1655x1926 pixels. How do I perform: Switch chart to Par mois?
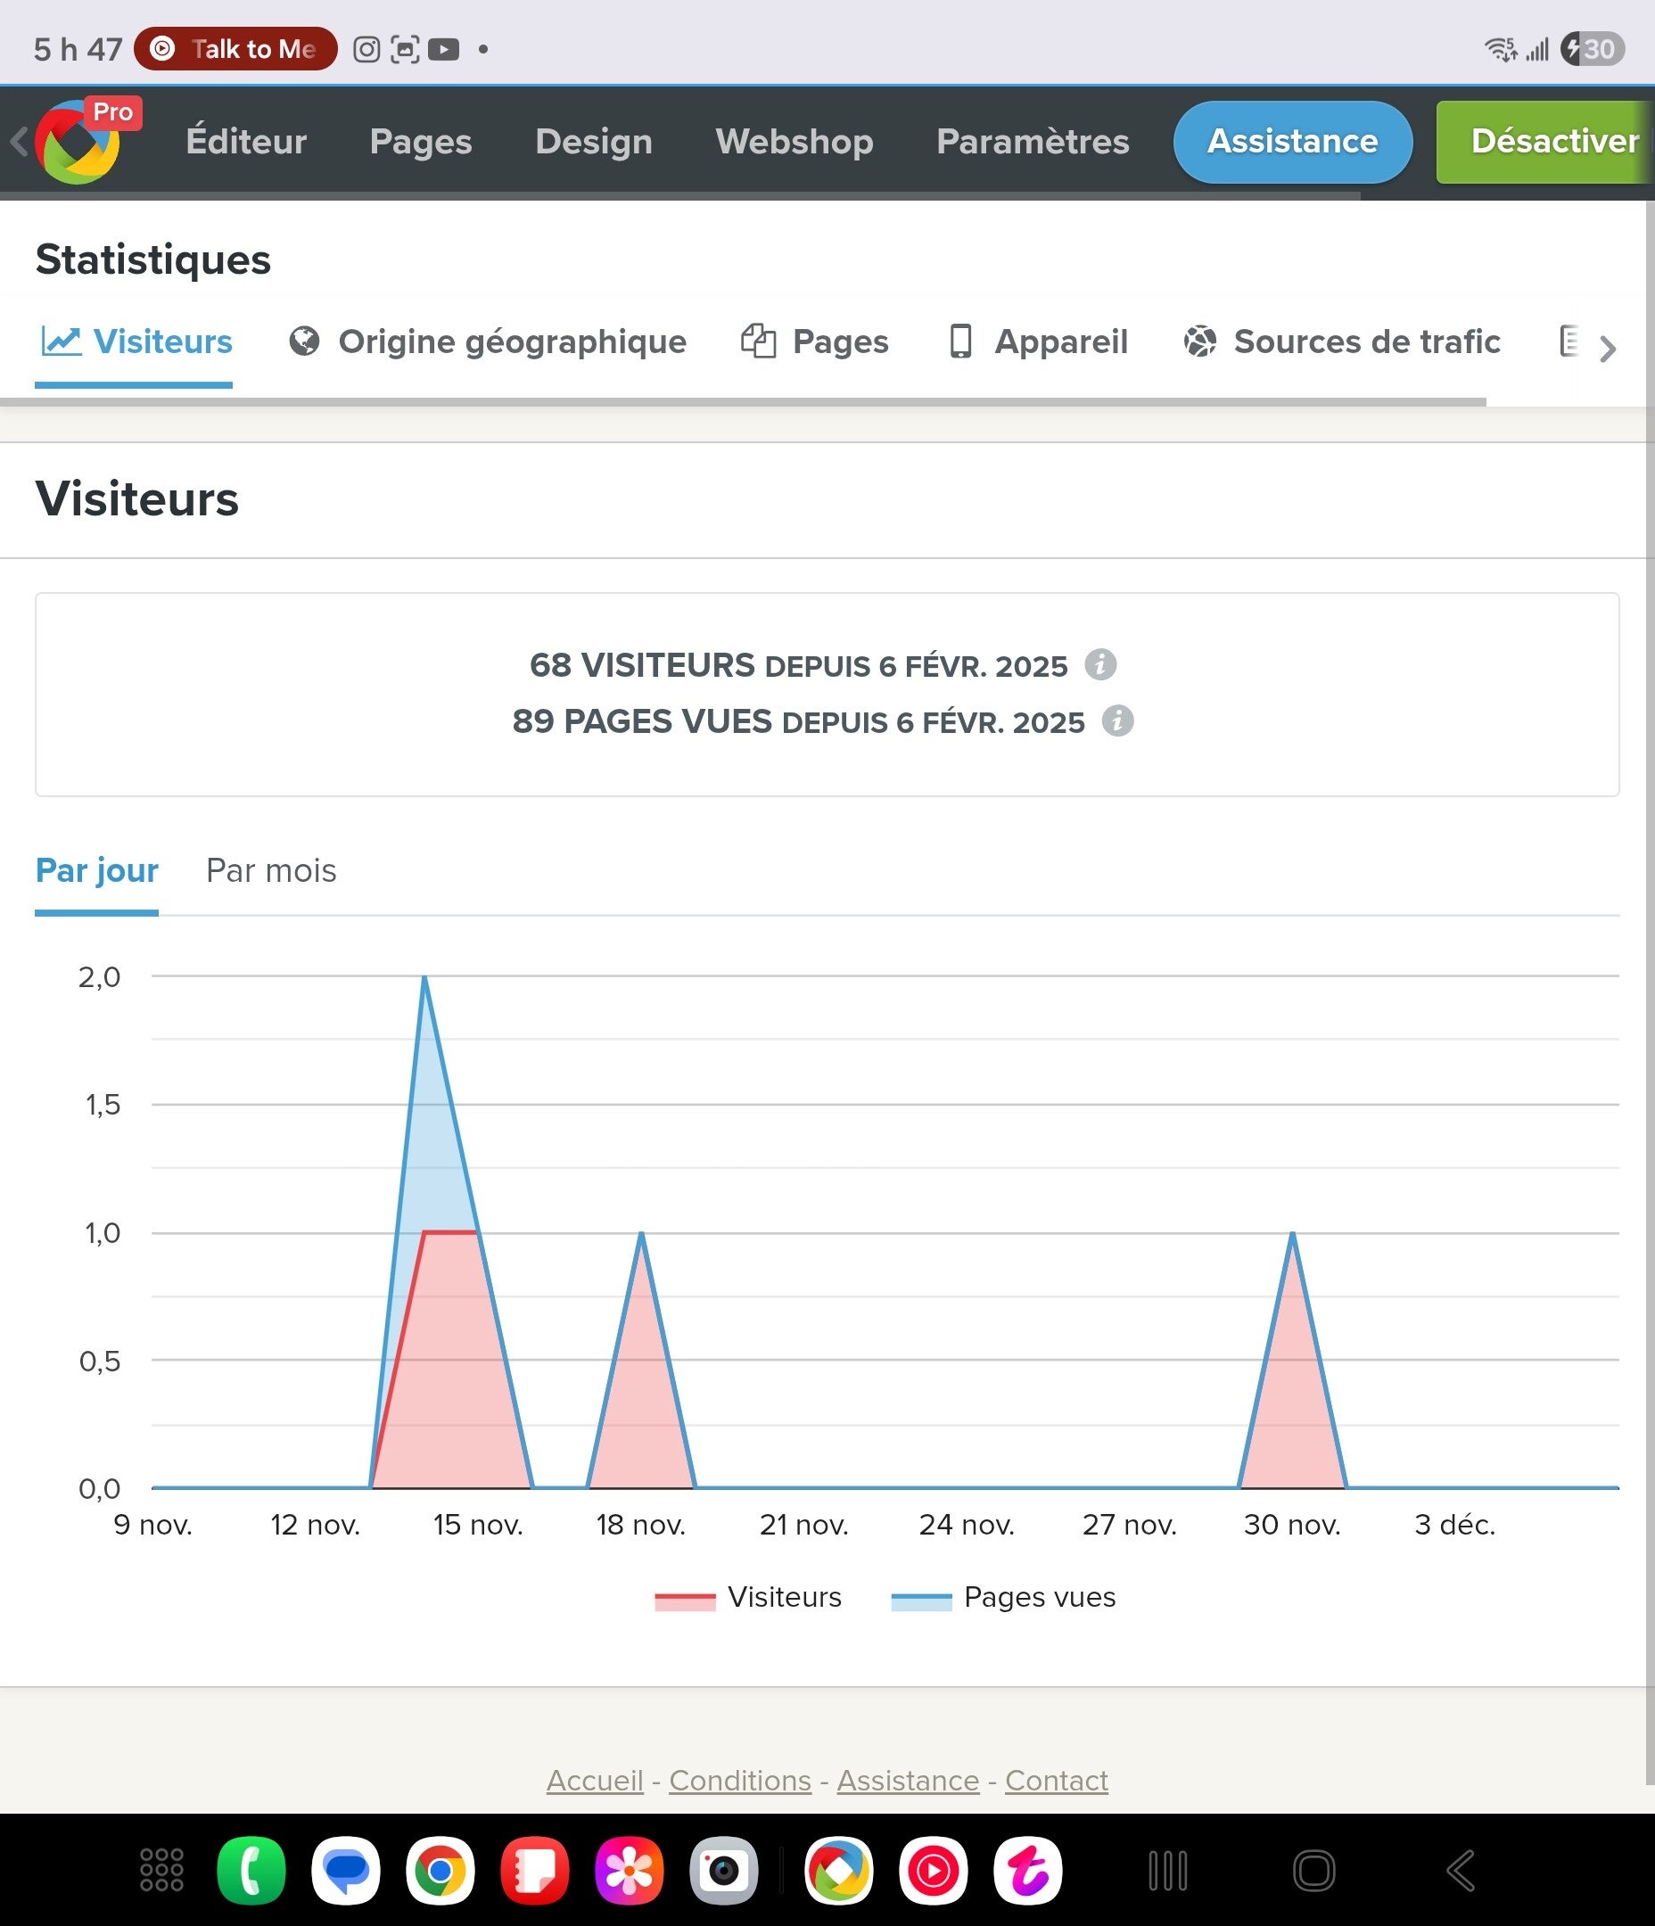tap(271, 871)
